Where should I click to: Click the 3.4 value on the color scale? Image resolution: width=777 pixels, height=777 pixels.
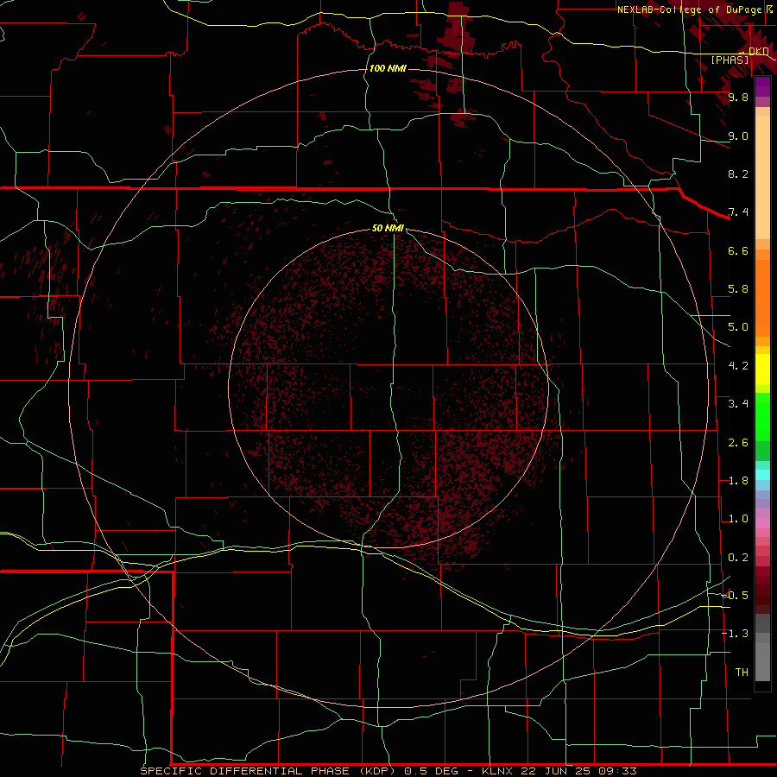(738, 404)
